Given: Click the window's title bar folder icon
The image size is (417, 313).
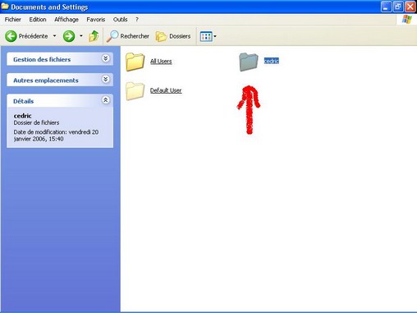Looking at the screenshot, I should pos(5,6).
